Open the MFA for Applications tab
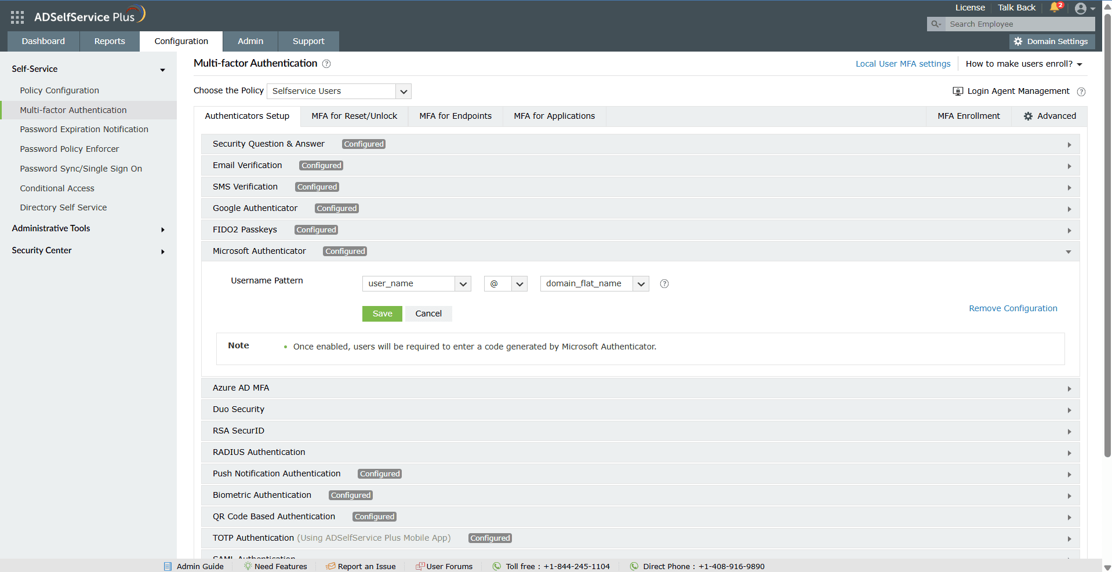The image size is (1112, 572). point(554,116)
